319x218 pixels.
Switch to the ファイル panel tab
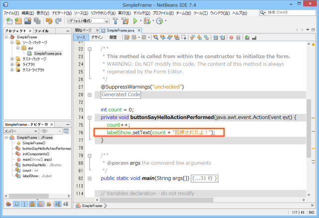click(41, 31)
